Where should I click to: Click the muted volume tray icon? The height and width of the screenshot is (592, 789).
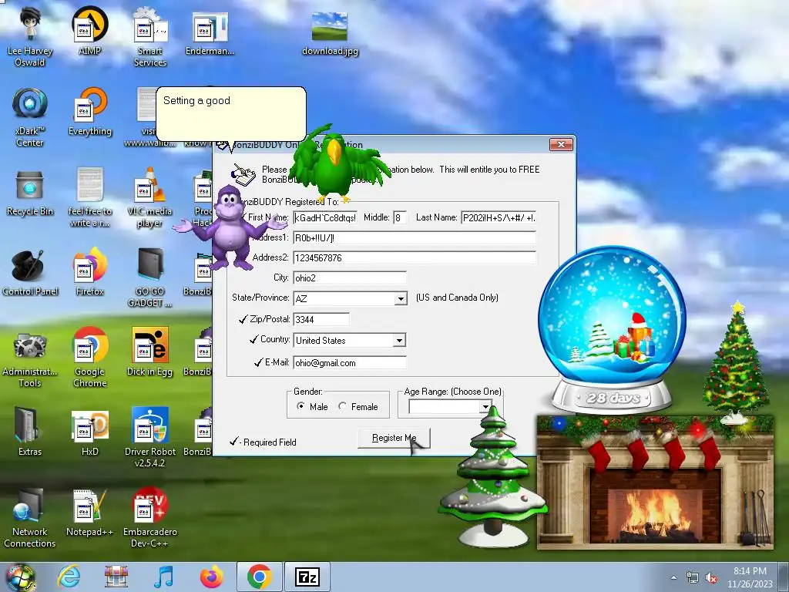(711, 578)
